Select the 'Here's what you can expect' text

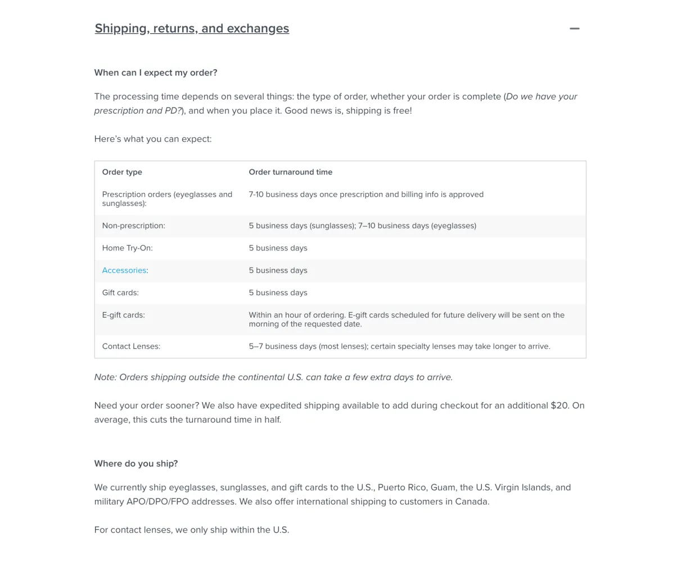[x=152, y=138]
